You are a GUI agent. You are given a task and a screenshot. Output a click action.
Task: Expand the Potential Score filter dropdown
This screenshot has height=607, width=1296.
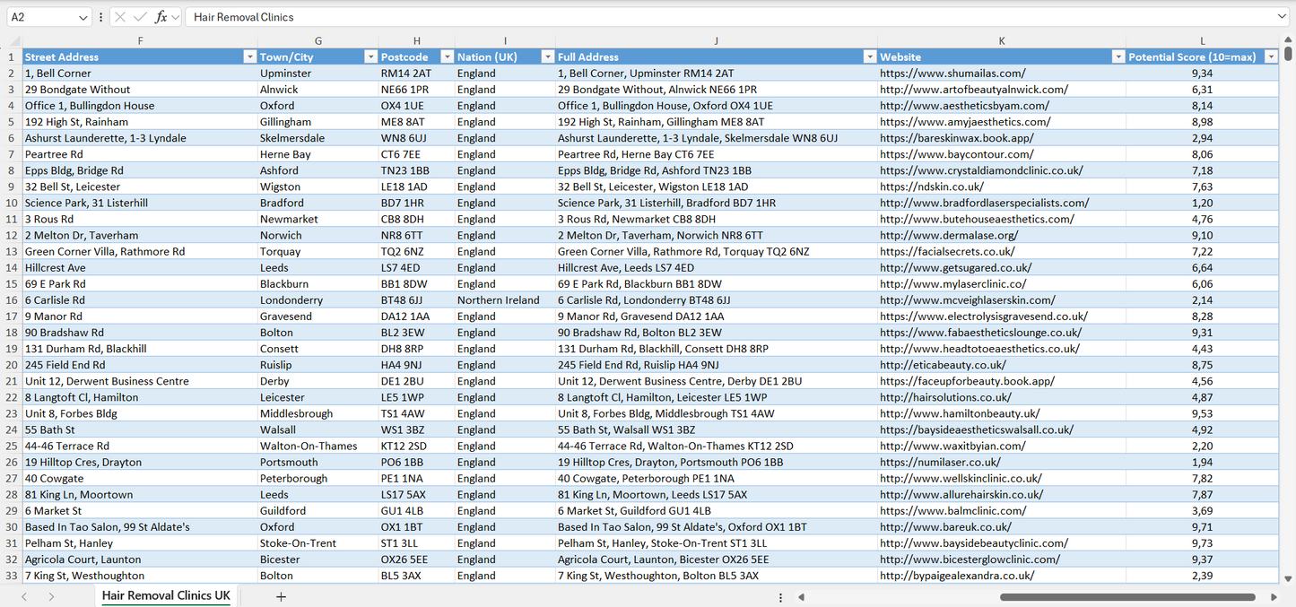point(1270,57)
